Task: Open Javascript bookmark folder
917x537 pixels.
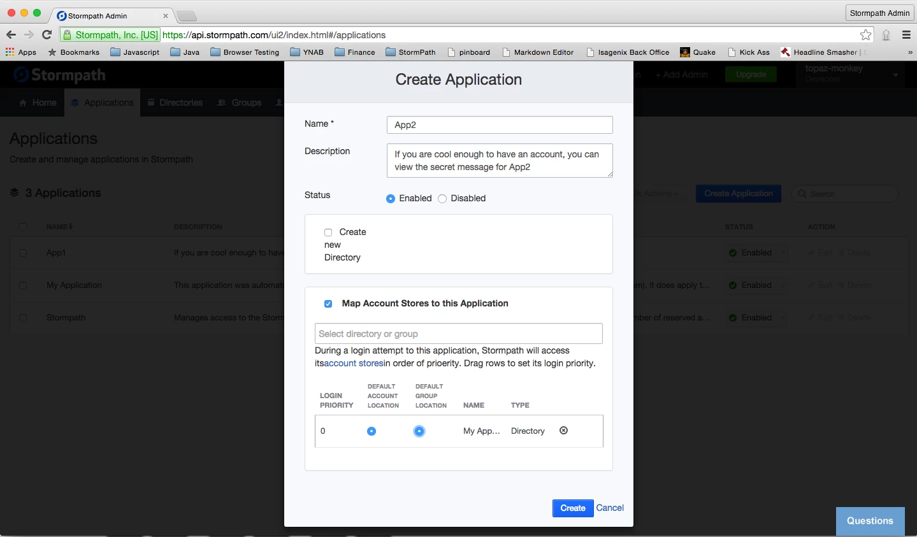Action: [x=134, y=52]
